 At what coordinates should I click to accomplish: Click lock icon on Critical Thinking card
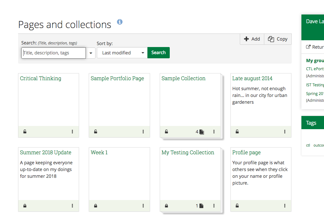(25, 131)
